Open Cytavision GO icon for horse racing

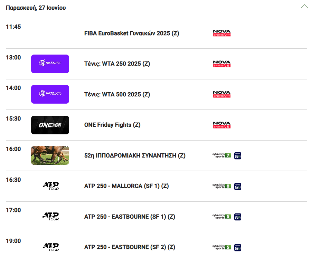(x=238, y=156)
